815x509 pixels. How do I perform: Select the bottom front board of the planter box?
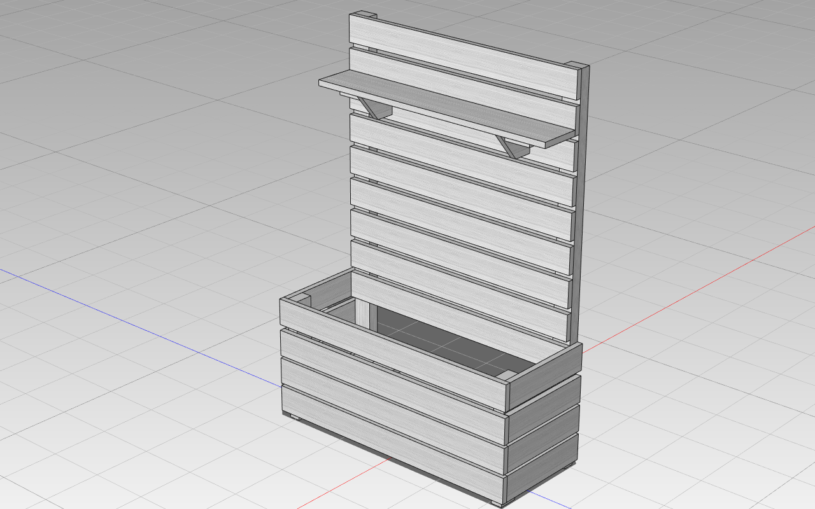pos(393,445)
